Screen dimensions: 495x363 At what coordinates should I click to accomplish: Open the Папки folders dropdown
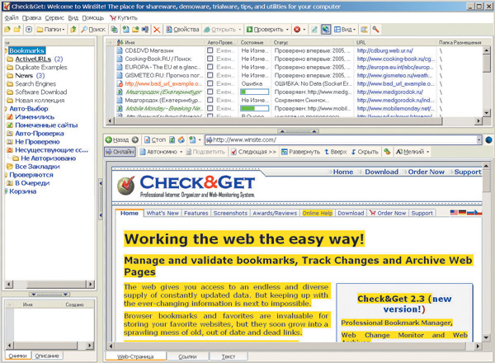[x=51, y=30]
